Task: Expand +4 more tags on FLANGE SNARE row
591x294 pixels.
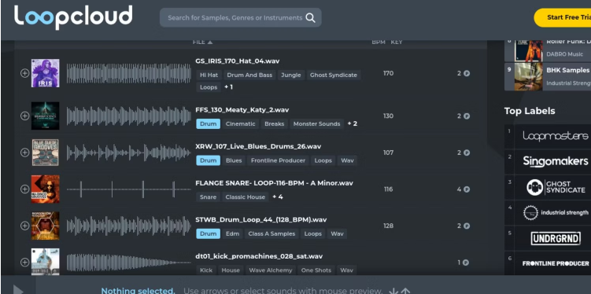Action: pos(278,197)
